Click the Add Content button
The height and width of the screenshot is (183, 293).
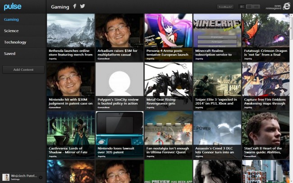click(x=23, y=69)
